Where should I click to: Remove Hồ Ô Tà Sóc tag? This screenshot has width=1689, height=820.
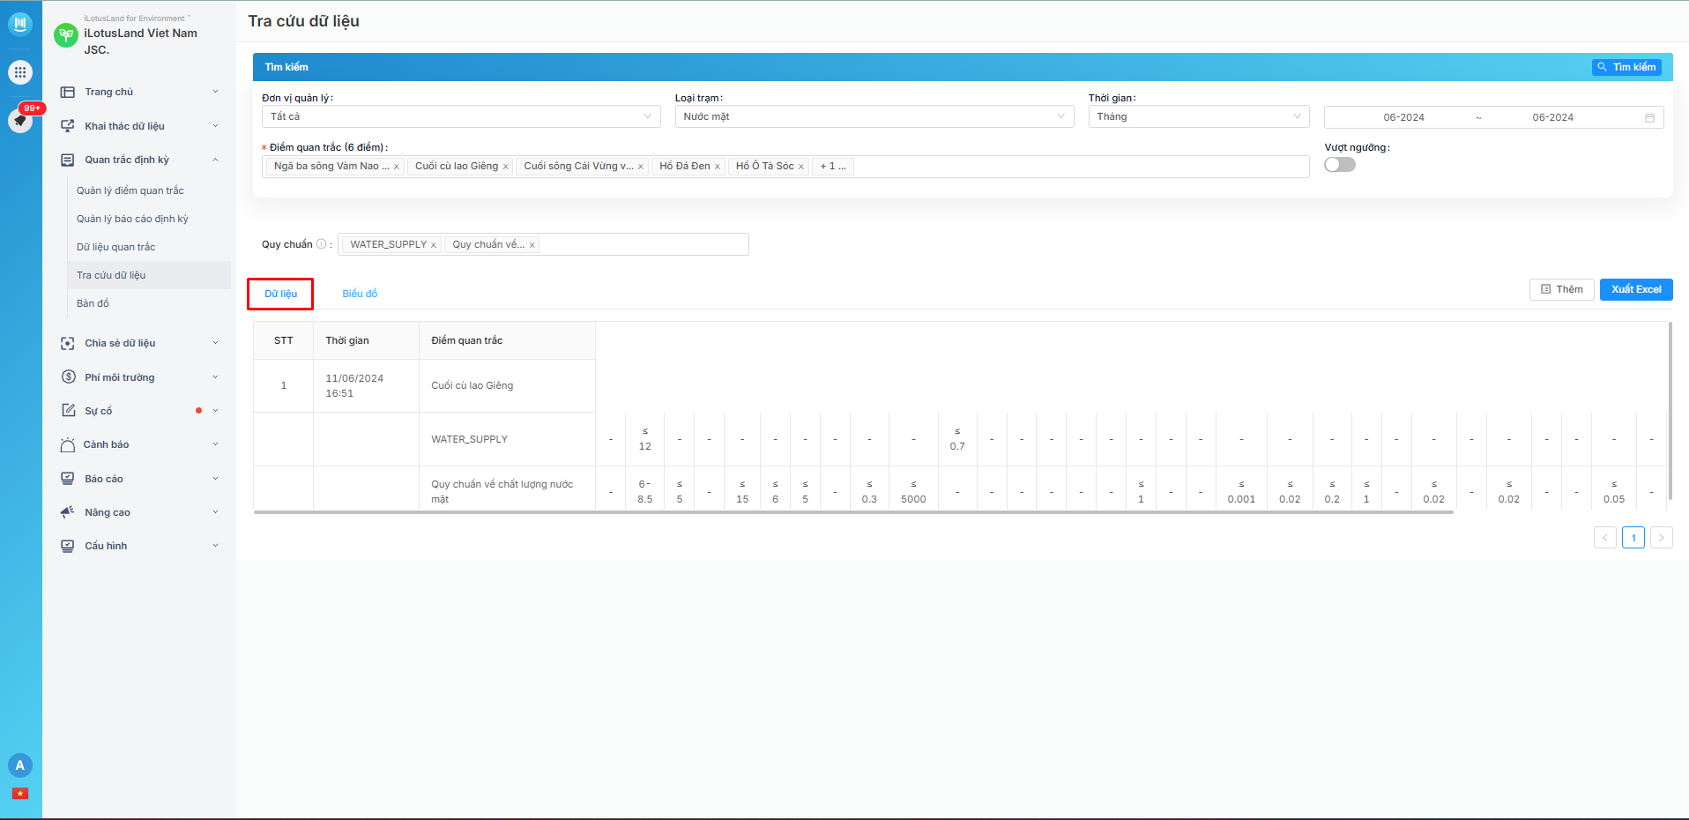(x=801, y=167)
